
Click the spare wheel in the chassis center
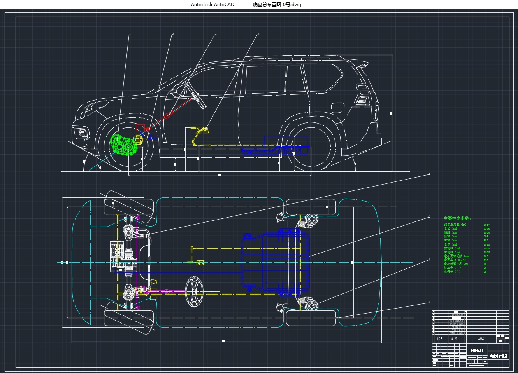[195, 291]
